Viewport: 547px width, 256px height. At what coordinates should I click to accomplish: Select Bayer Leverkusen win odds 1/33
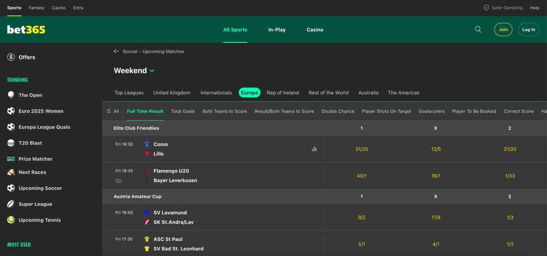(510, 176)
